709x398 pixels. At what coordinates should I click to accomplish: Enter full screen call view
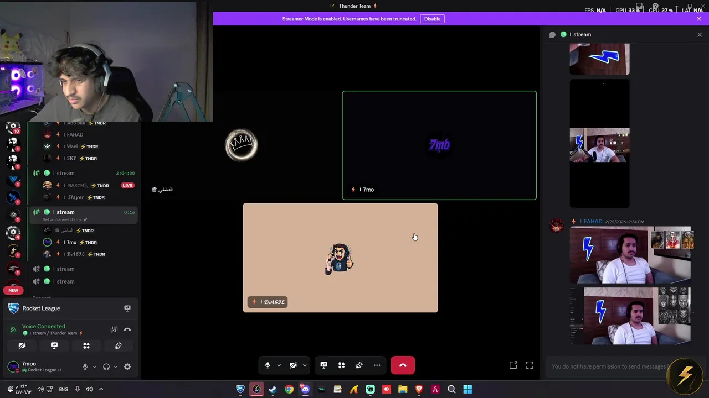530,365
